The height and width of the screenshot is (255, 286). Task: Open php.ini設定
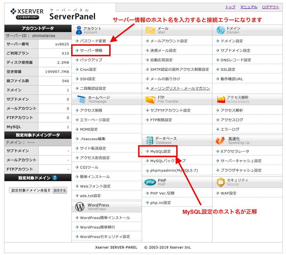coord(161,203)
